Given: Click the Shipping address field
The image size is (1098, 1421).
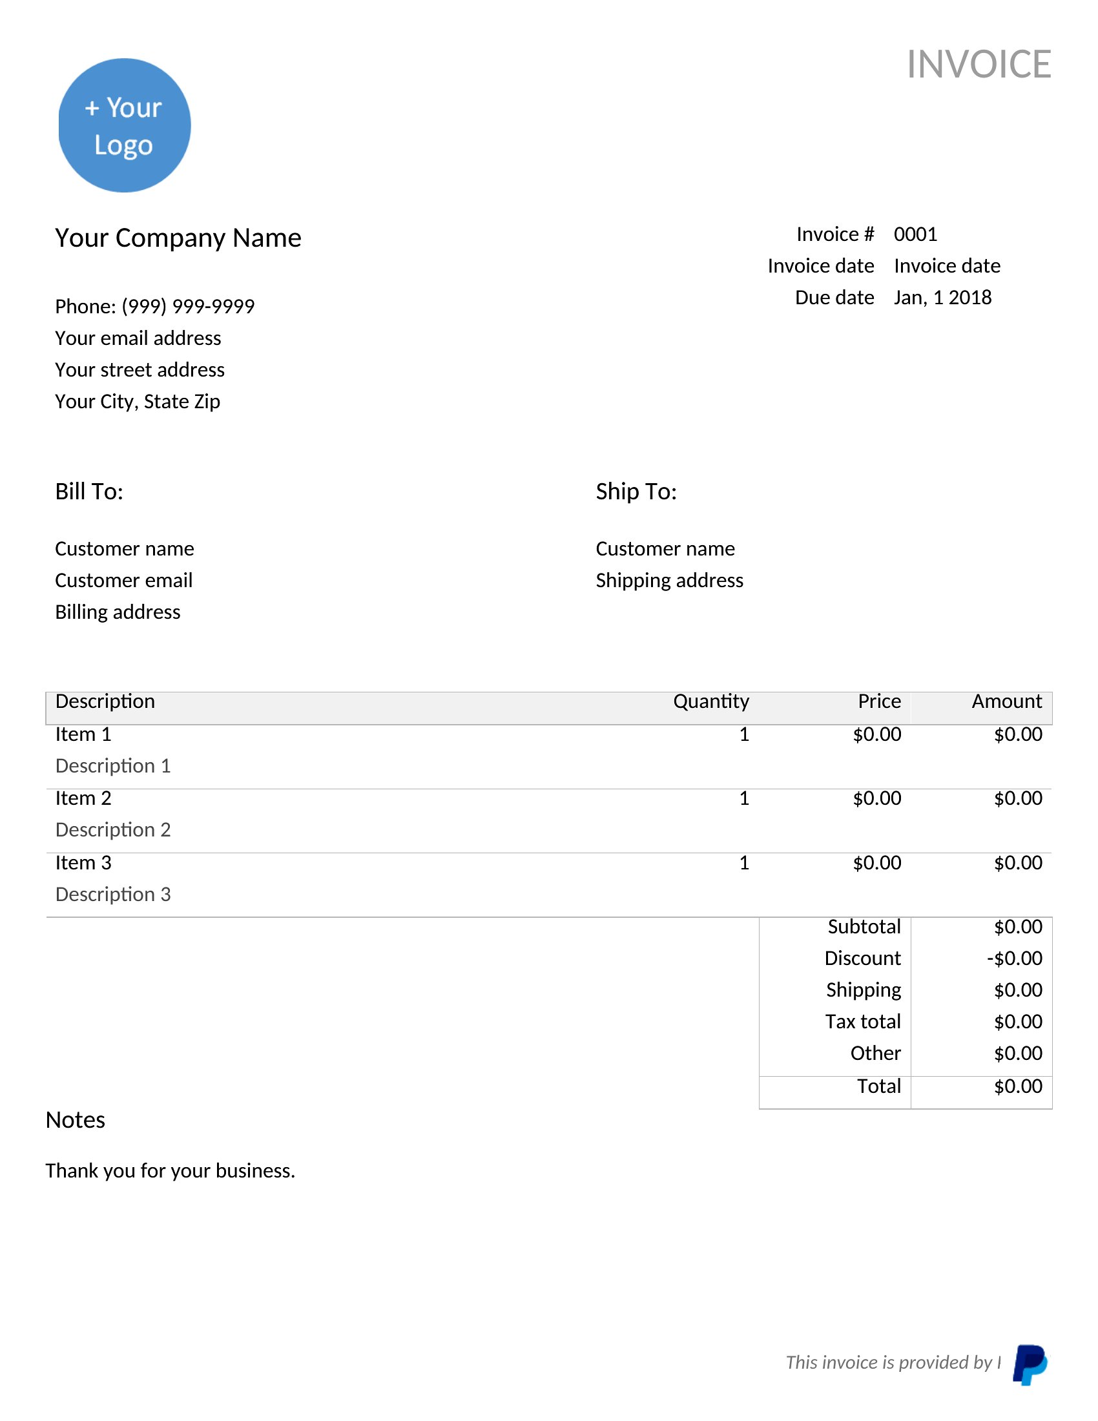Looking at the screenshot, I should (x=669, y=581).
